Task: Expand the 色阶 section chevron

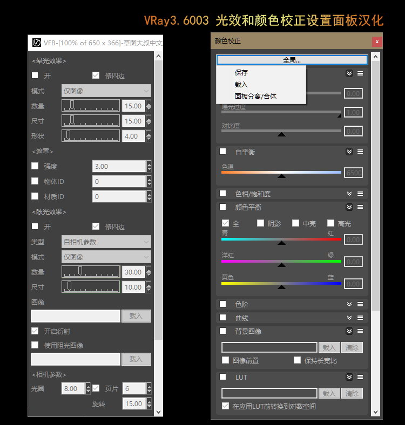Action: tap(349, 304)
